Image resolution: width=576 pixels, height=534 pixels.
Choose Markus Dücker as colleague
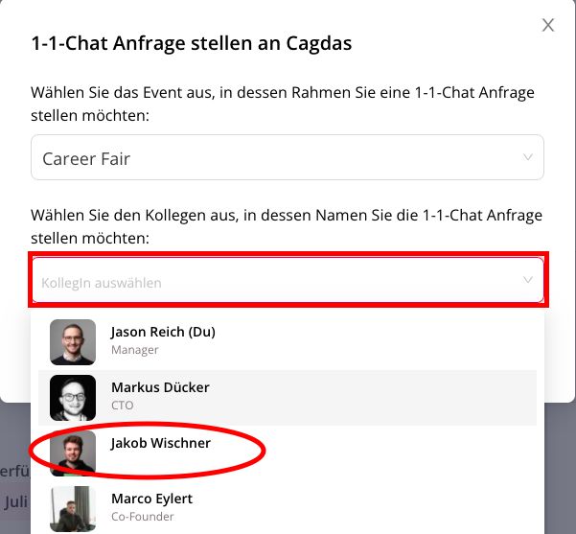tap(288, 398)
